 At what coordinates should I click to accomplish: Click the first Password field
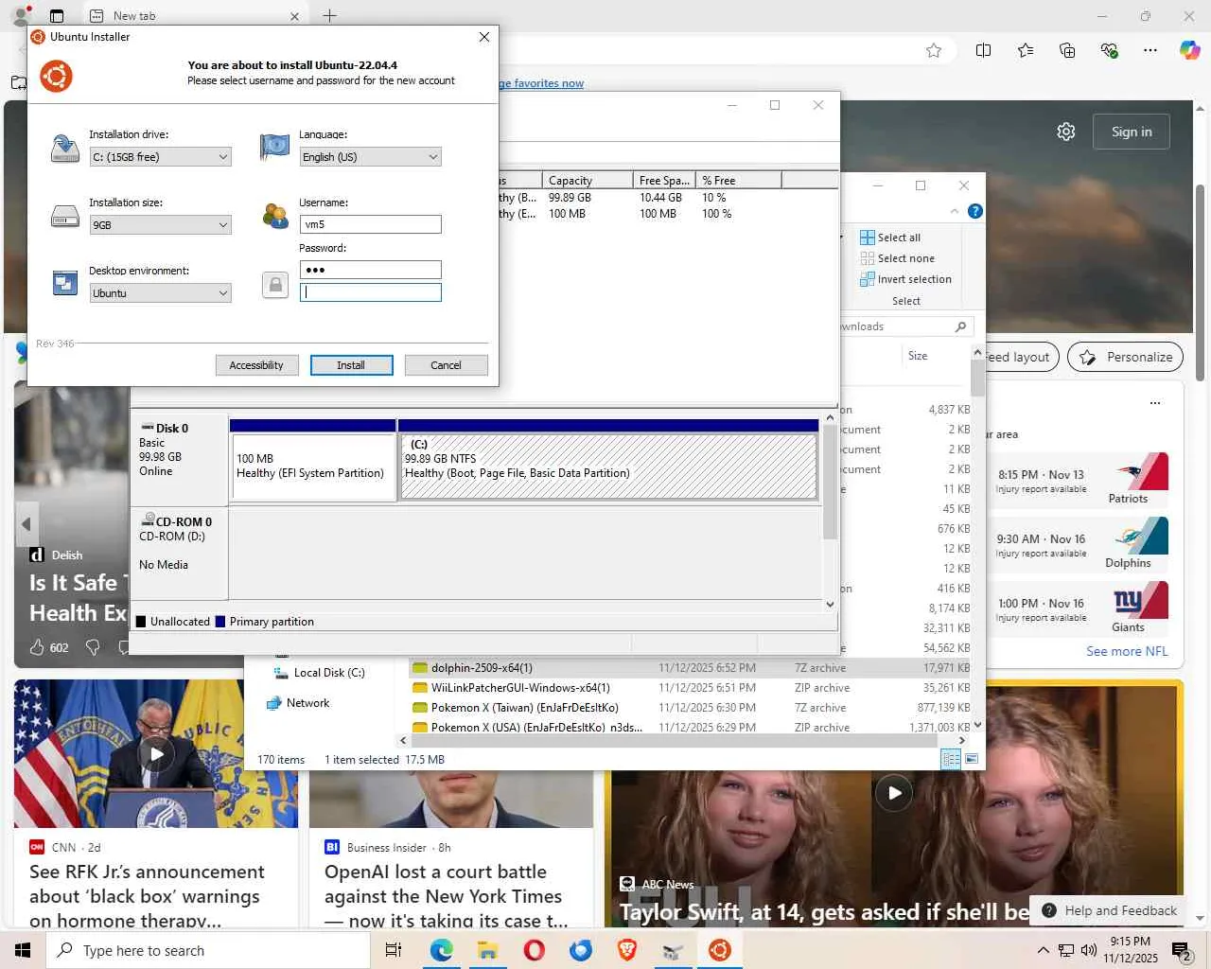370,270
